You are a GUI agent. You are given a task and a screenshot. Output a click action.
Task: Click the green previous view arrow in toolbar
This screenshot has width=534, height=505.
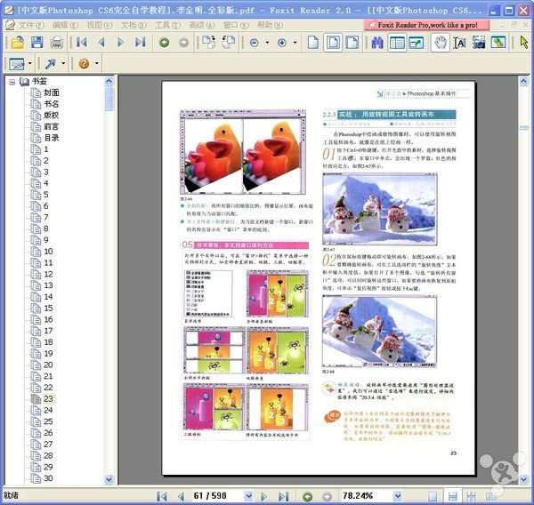point(164,42)
